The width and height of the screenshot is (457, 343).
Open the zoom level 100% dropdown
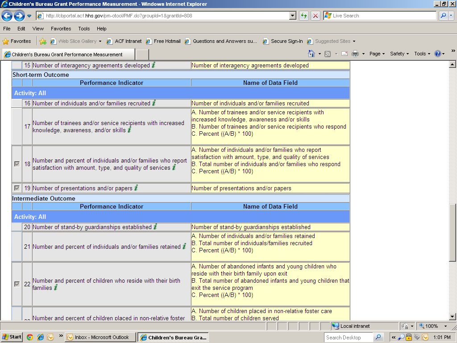[x=445, y=326]
